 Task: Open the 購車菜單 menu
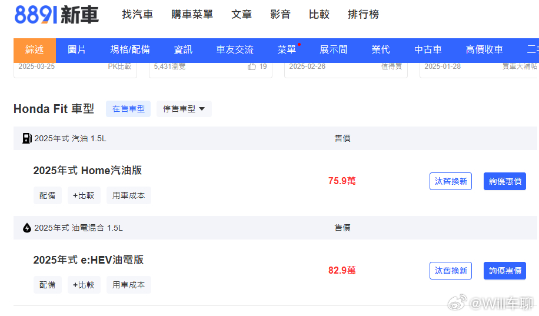192,15
